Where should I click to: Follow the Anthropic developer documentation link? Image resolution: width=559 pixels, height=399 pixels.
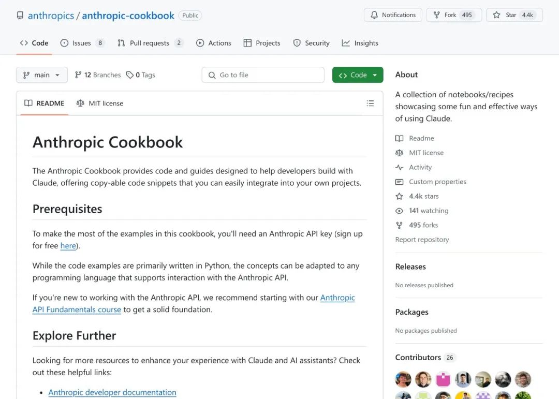tap(112, 392)
